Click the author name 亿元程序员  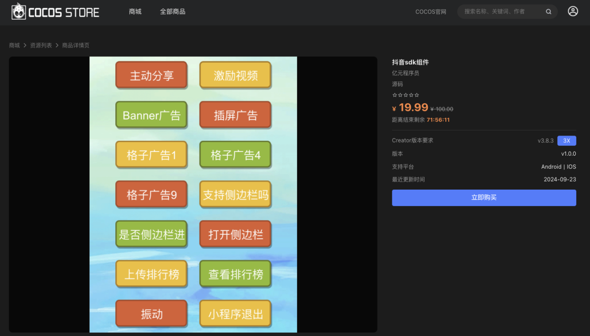click(x=405, y=73)
